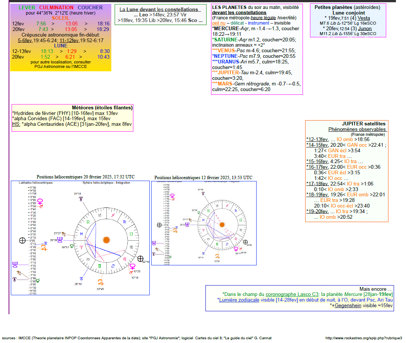Follow the 'devant les constellations' planets link
Screen dimensions: 406x343
(x=239, y=12)
